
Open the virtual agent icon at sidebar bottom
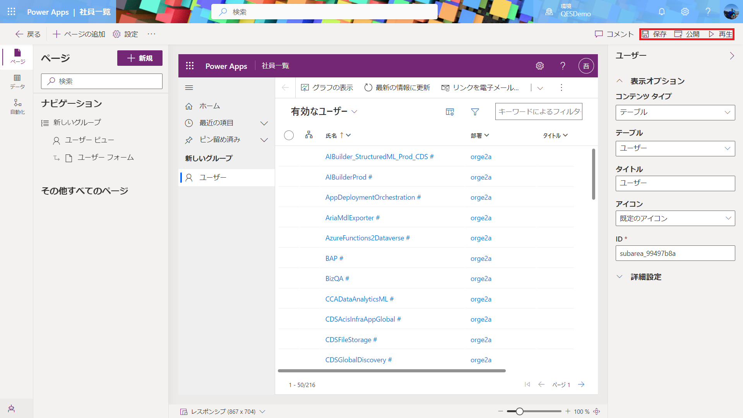tap(11, 408)
